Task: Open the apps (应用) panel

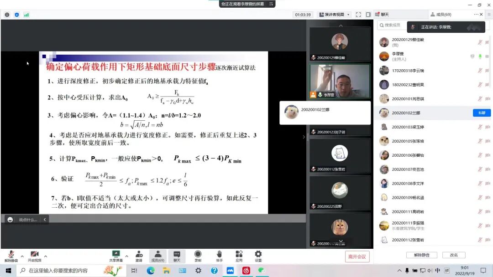Action: pyautogui.click(x=238, y=255)
